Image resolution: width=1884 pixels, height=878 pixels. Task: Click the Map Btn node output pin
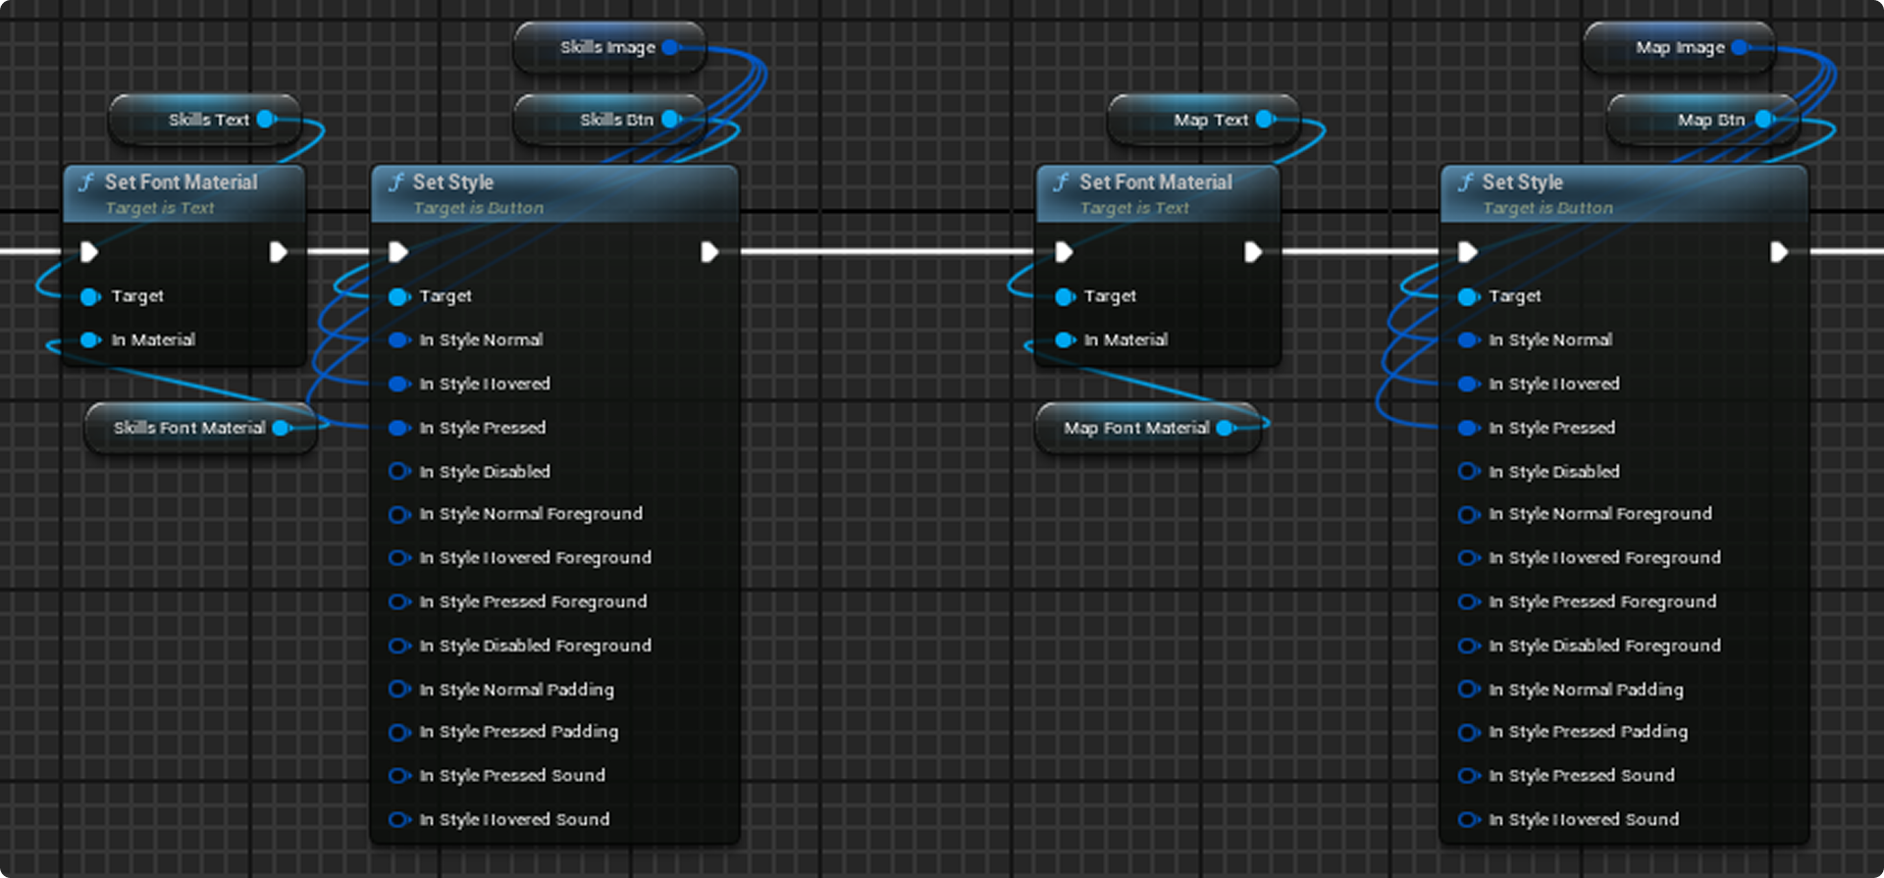coord(1763,120)
